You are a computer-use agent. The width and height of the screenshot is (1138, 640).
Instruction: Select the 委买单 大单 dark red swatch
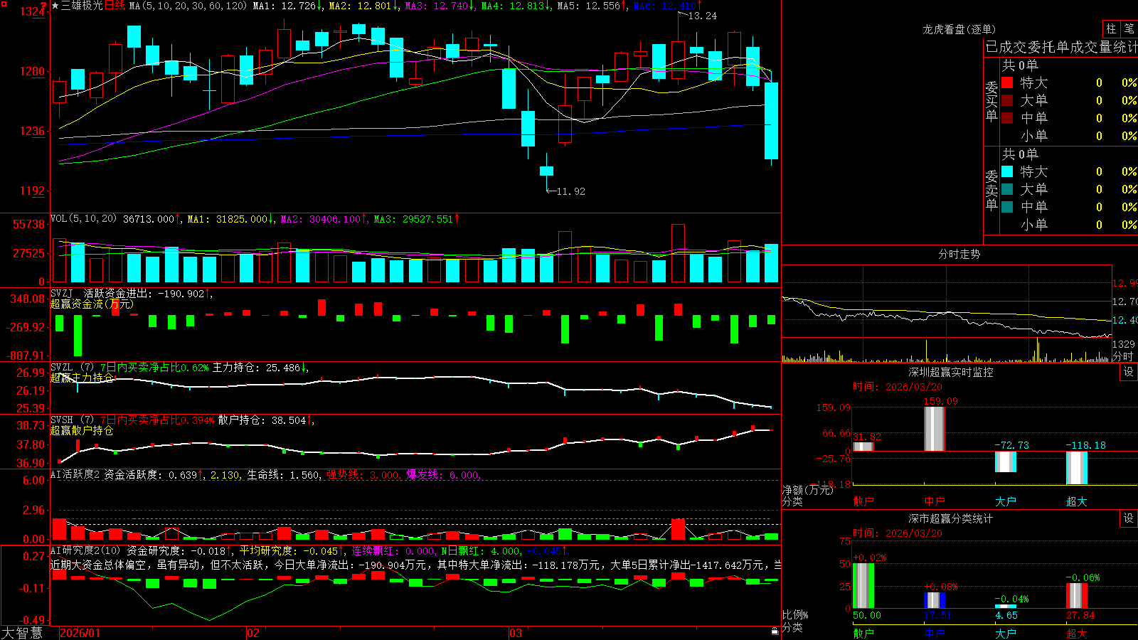(x=1007, y=100)
